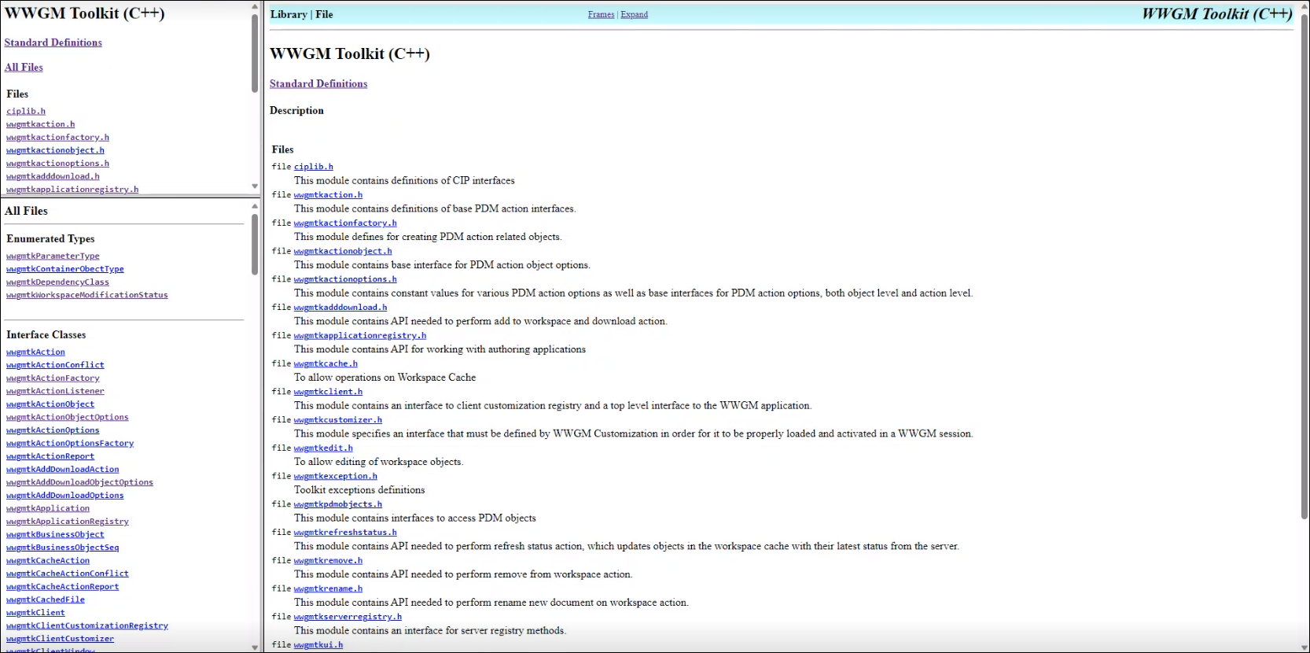Open the Frames link in the header
1310x653 pixels.
coord(601,14)
